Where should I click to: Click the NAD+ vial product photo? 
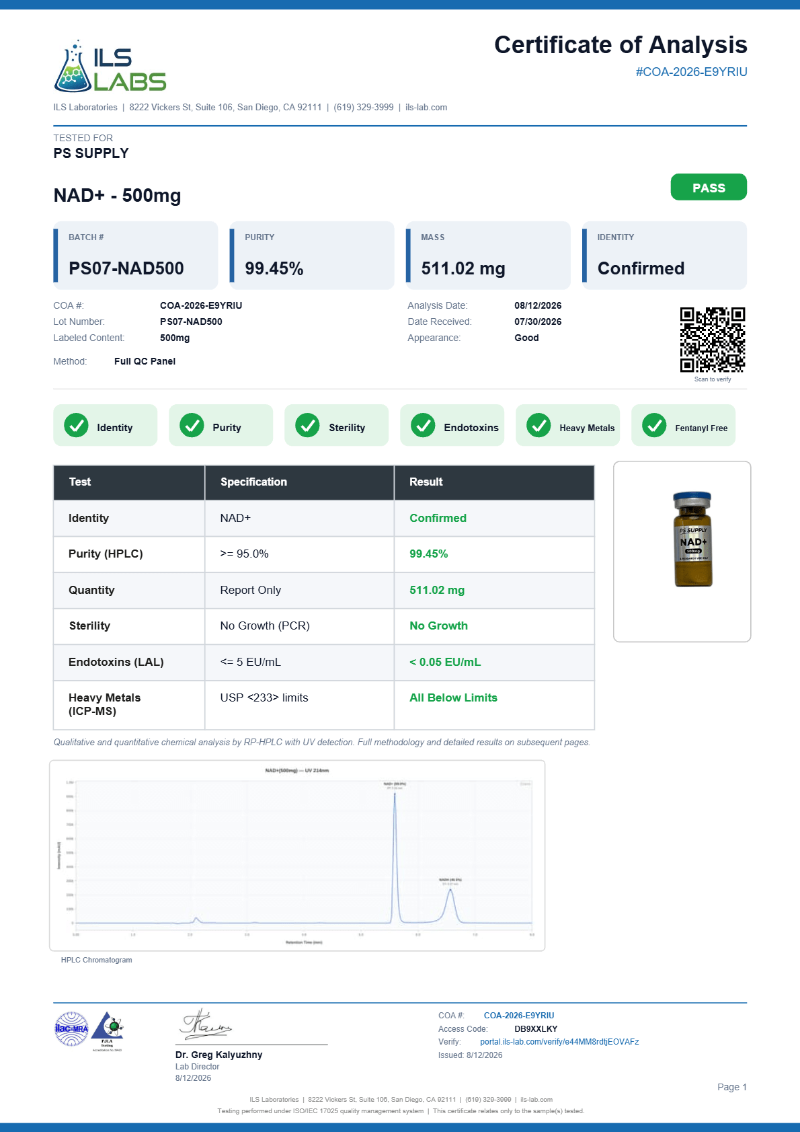[x=692, y=539]
